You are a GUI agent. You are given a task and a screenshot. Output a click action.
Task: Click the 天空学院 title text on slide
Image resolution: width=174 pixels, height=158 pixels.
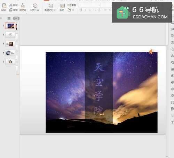click(x=99, y=89)
